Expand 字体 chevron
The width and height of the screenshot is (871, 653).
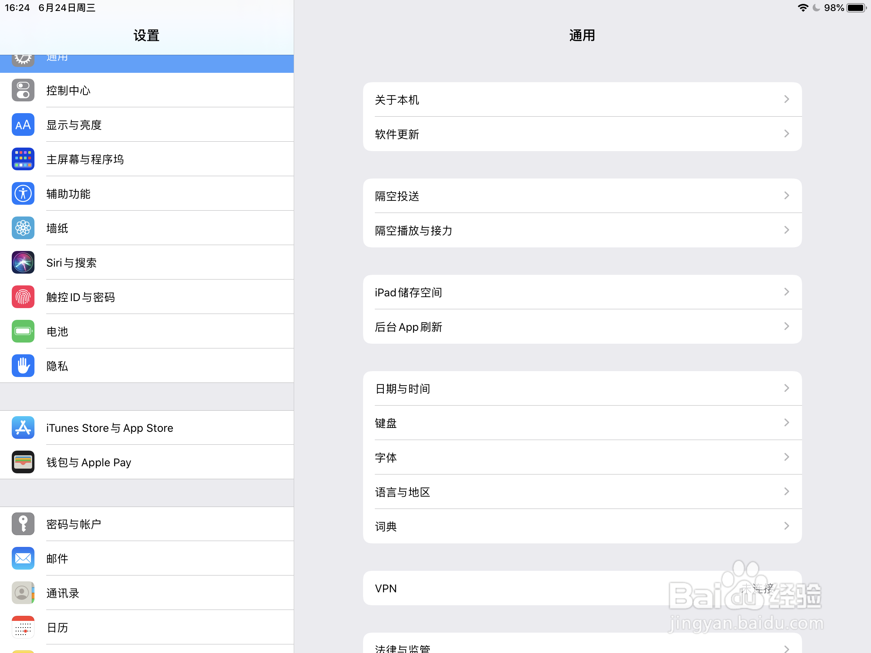[786, 457]
